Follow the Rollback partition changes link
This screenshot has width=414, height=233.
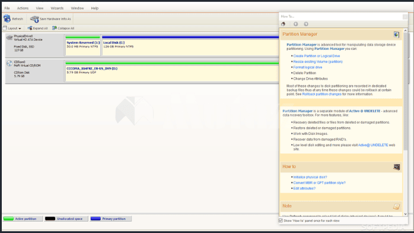pyautogui.click(x=321, y=94)
